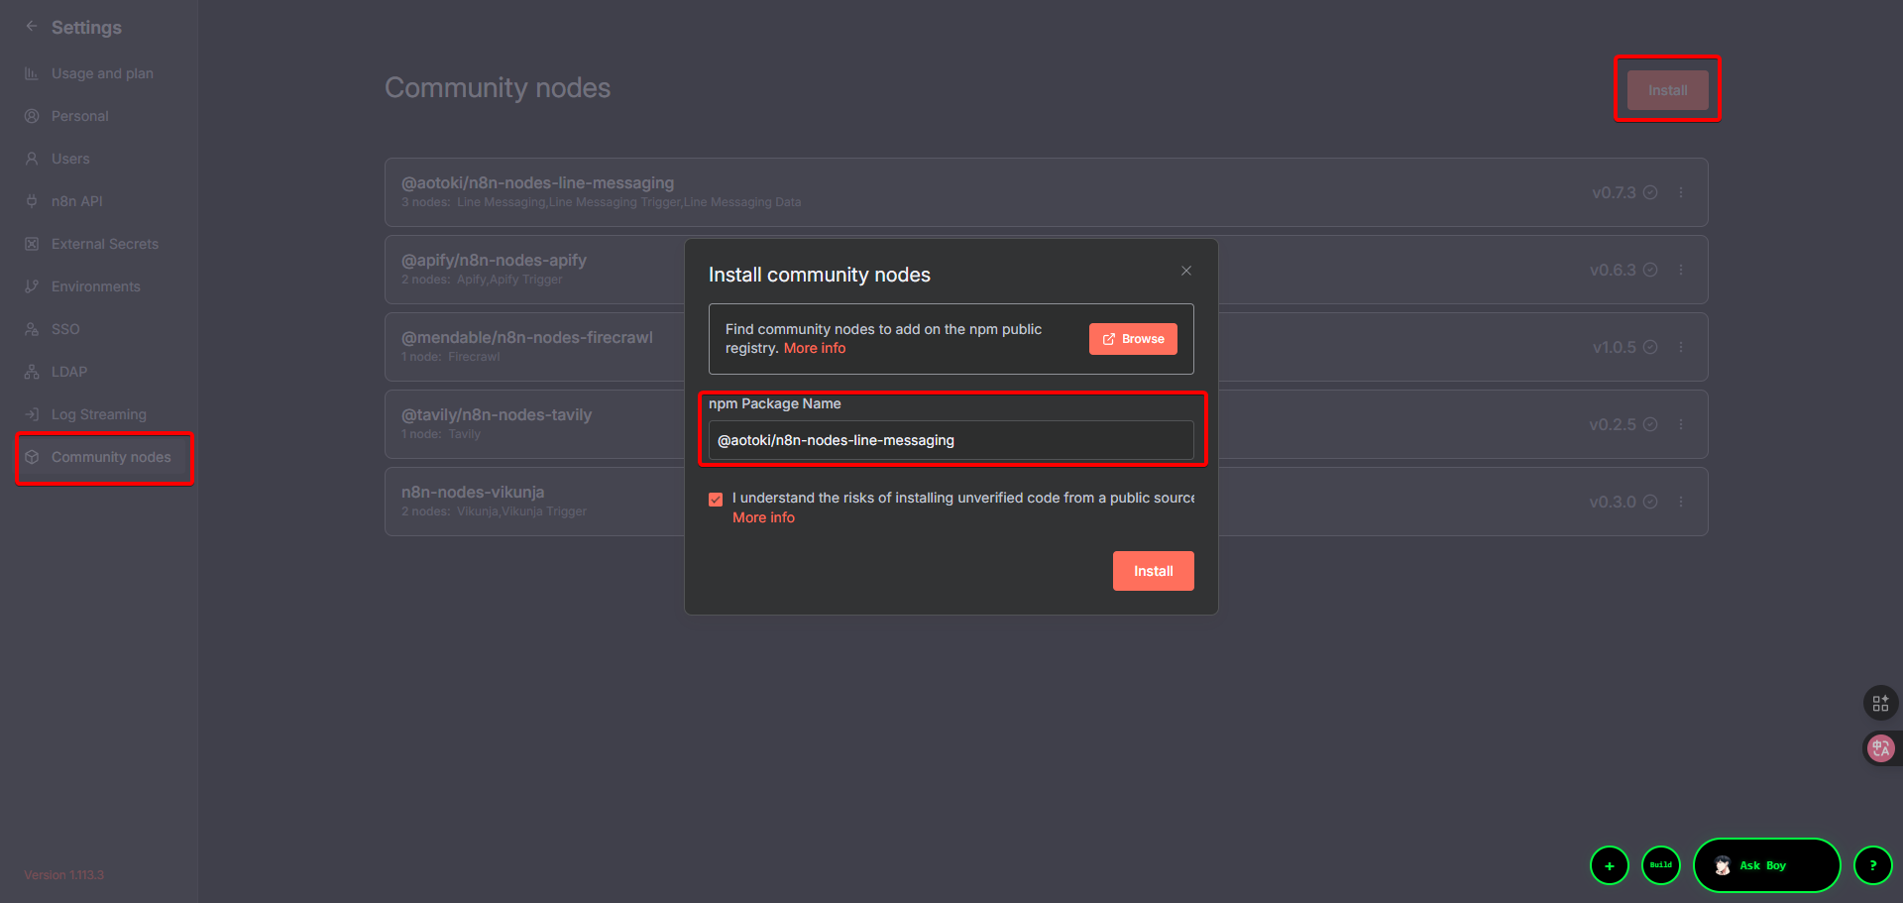Open the n8n API settings page

tap(76, 201)
